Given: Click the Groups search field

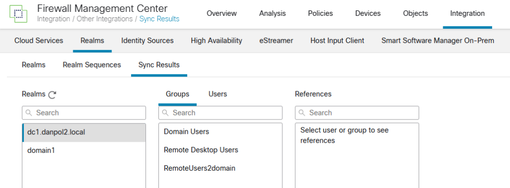Looking at the screenshot, I should pos(220,113).
